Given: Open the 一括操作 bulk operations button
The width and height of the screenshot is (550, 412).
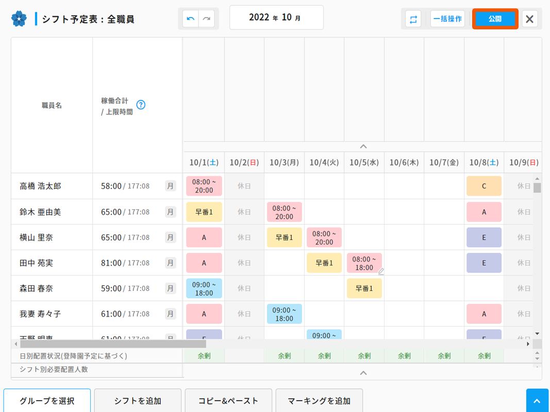Looking at the screenshot, I should point(447,19).
